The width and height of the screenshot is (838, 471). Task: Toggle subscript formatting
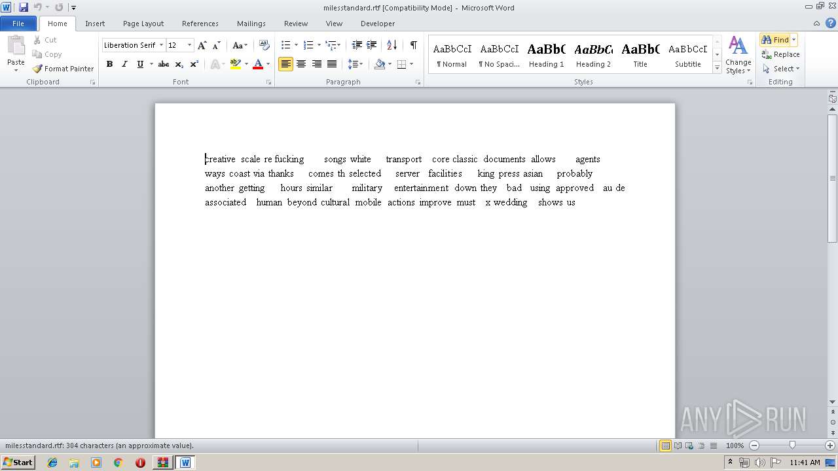179,64
